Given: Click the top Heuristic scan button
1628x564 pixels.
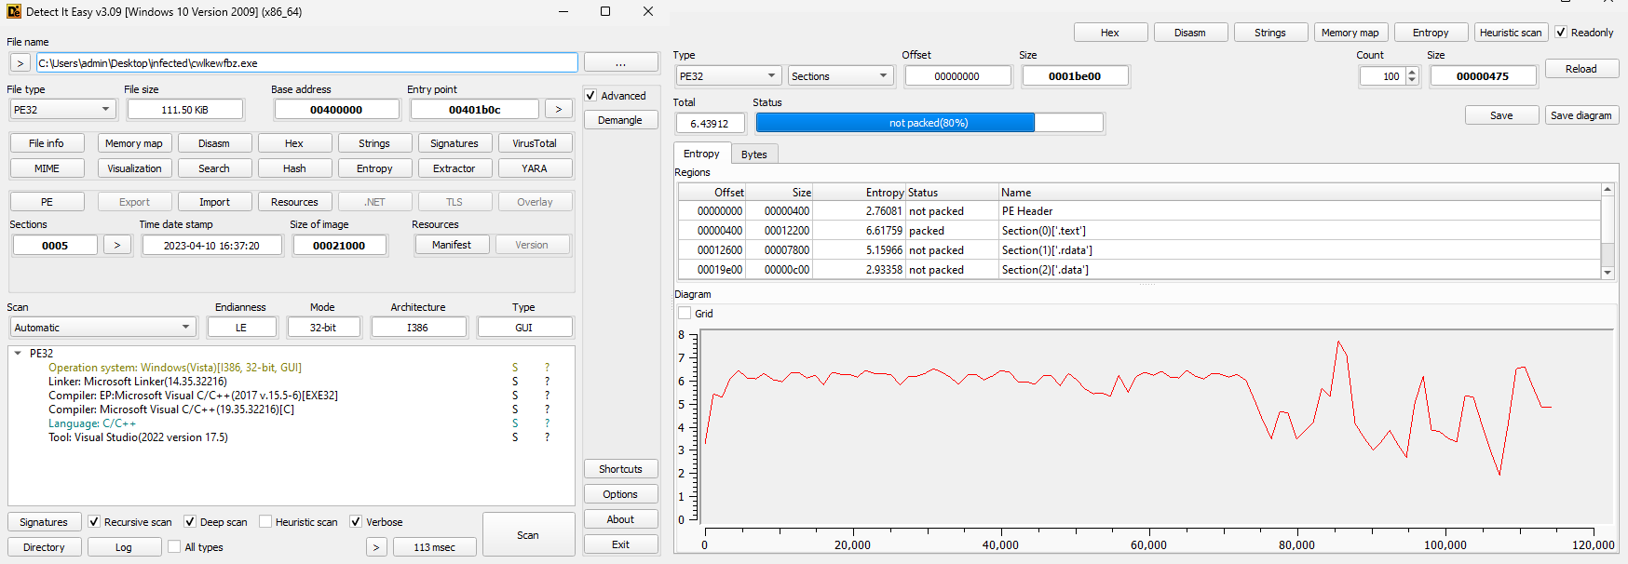Looking at the screenshot, I should pos(1511,33).
